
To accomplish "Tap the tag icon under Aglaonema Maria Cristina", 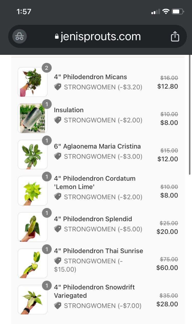I will 58,156.
